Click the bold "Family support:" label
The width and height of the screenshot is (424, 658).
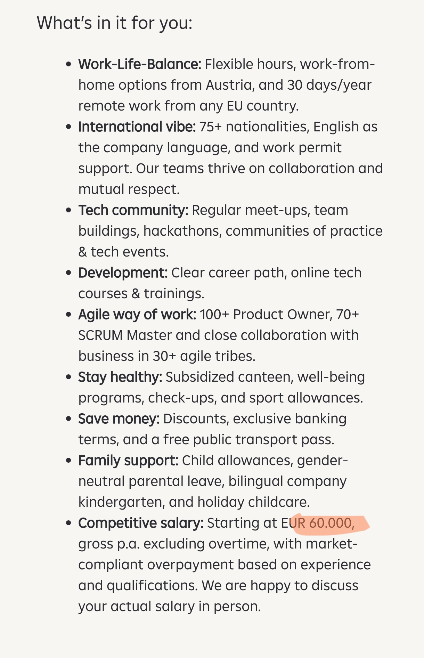(128, 461)
